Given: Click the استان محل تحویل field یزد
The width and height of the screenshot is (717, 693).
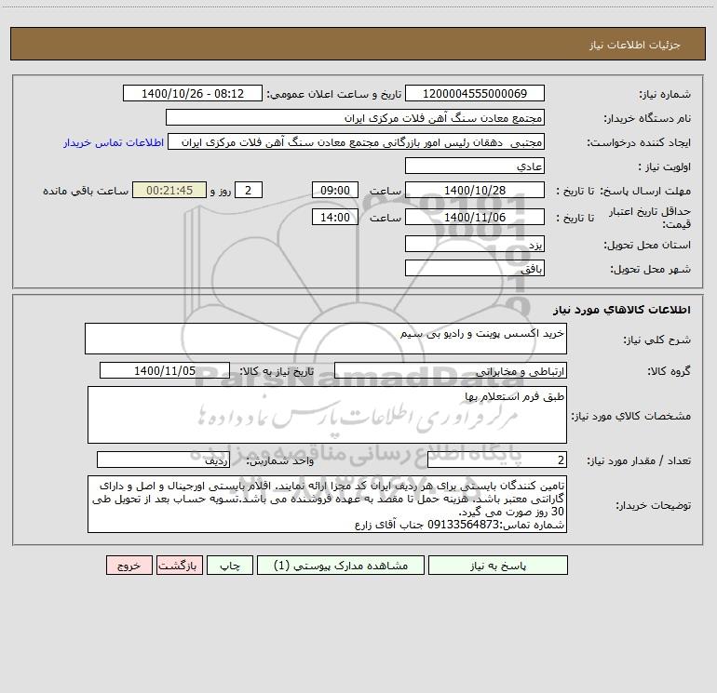Looking at the screenshot, I should point(475,244).
